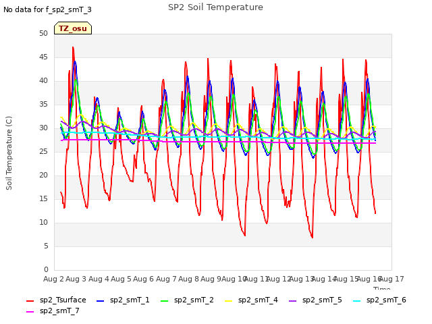This screenshot has width=432, height=324.
Task: Click the Aug 3 x-axis label
Action: pyautogui.click(x=76, y=279)
